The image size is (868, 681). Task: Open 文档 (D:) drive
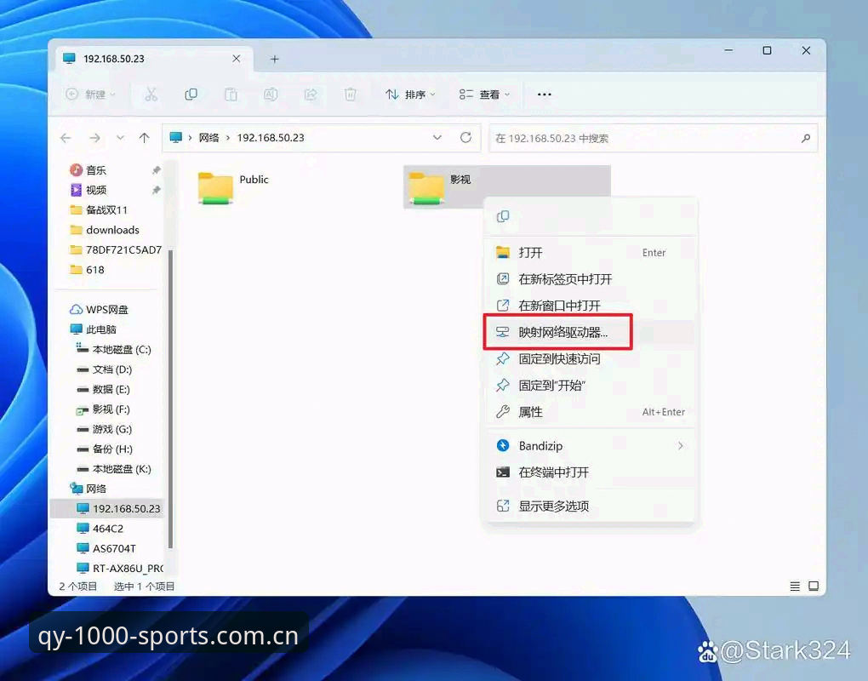pyautogui.click(x=104, y=369)
